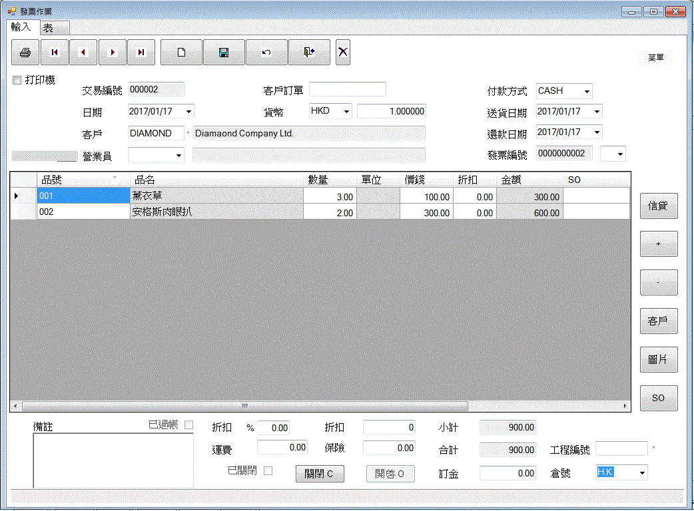Click the exit door icon
This screenshot has height=511, width=694.
point(309,52)
